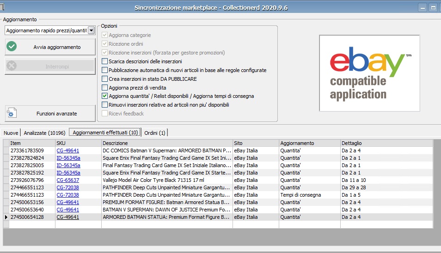Click detail Da 1 a 5

(x=351, y=195)
